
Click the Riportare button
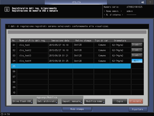point(138,109)
